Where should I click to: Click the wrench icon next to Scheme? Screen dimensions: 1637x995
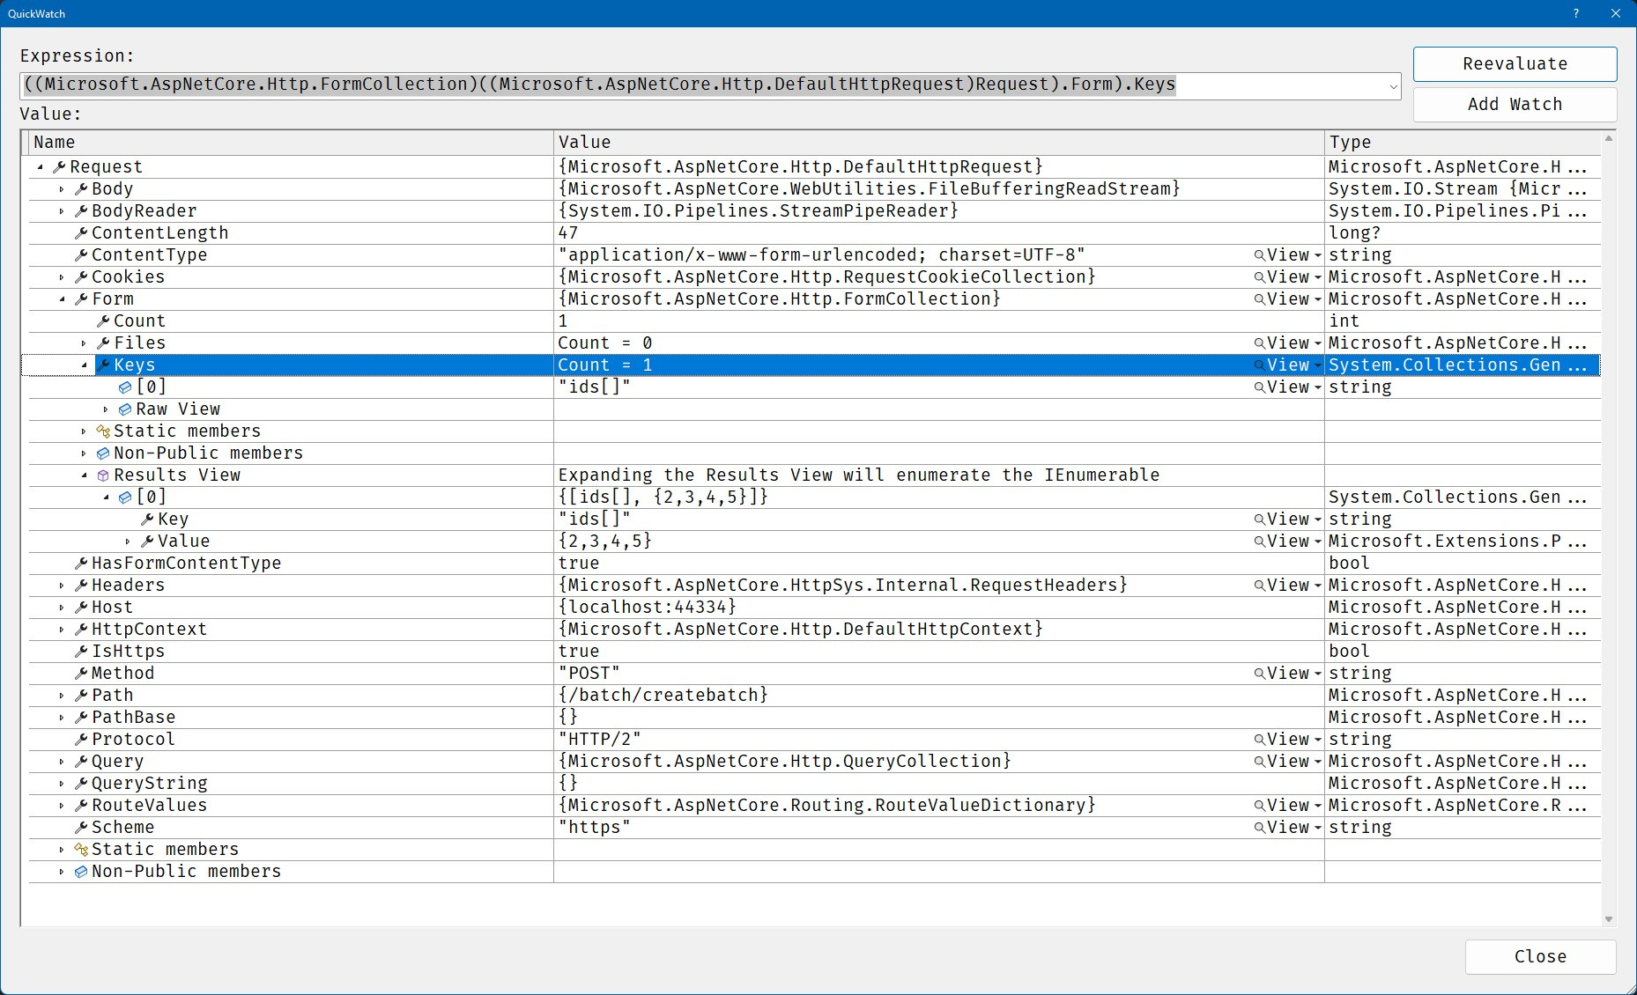pyautogui.click(x=81, y=828)
